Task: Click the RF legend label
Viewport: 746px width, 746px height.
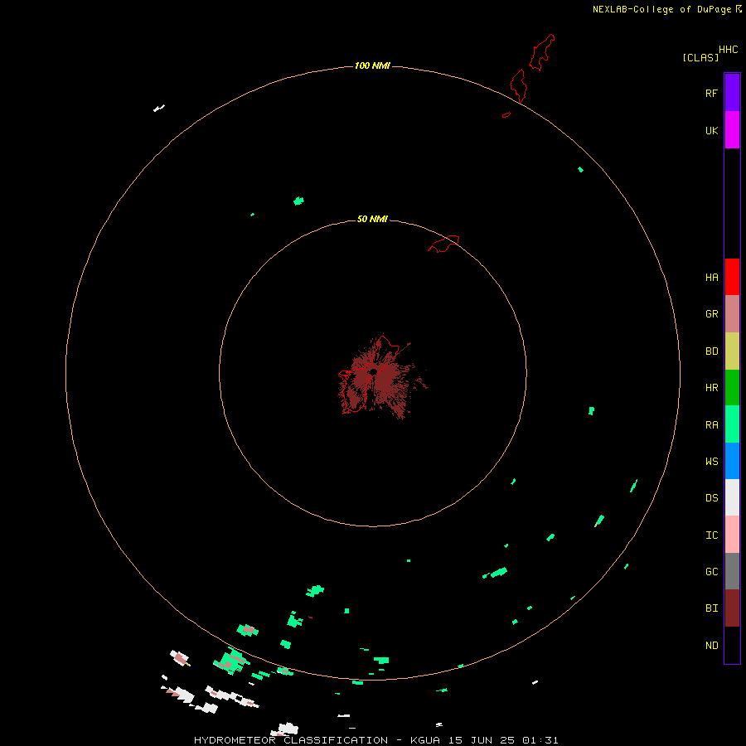Action: [x=712, y=93]
